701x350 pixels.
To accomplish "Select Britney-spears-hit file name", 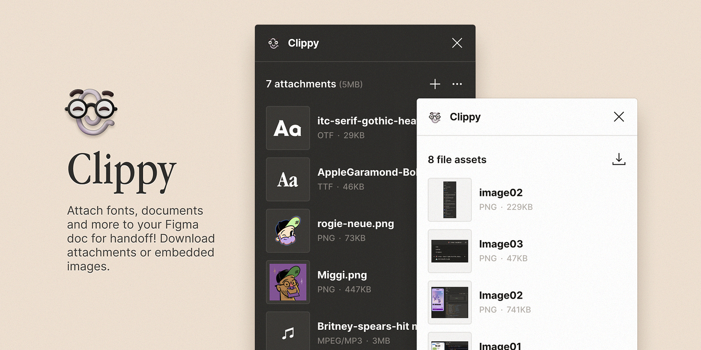I will click(x=367, y=326).
